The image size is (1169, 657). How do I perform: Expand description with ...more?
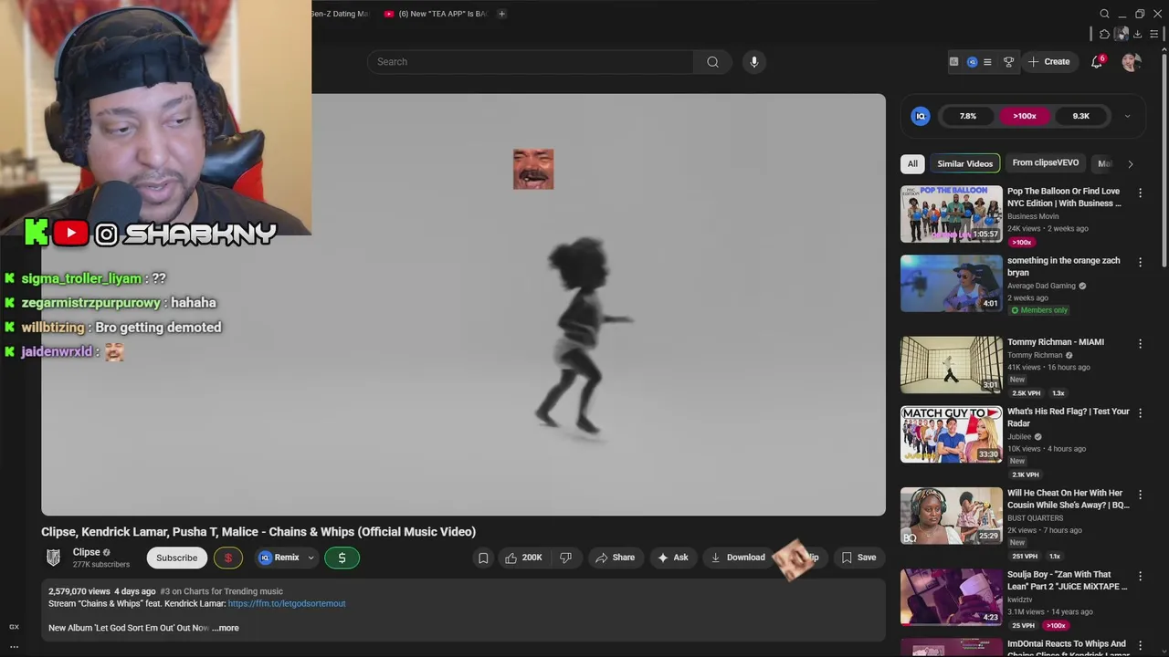226,628
